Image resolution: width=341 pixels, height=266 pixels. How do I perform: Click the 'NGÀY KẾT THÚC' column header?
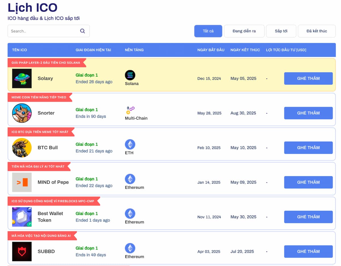245,50
